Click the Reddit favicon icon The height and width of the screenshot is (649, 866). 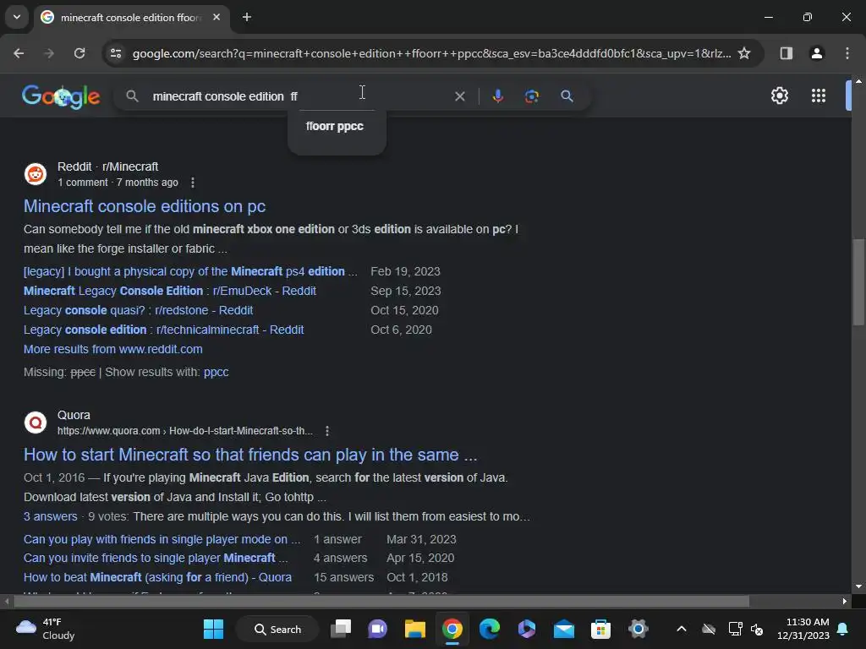tap(36, 174)
